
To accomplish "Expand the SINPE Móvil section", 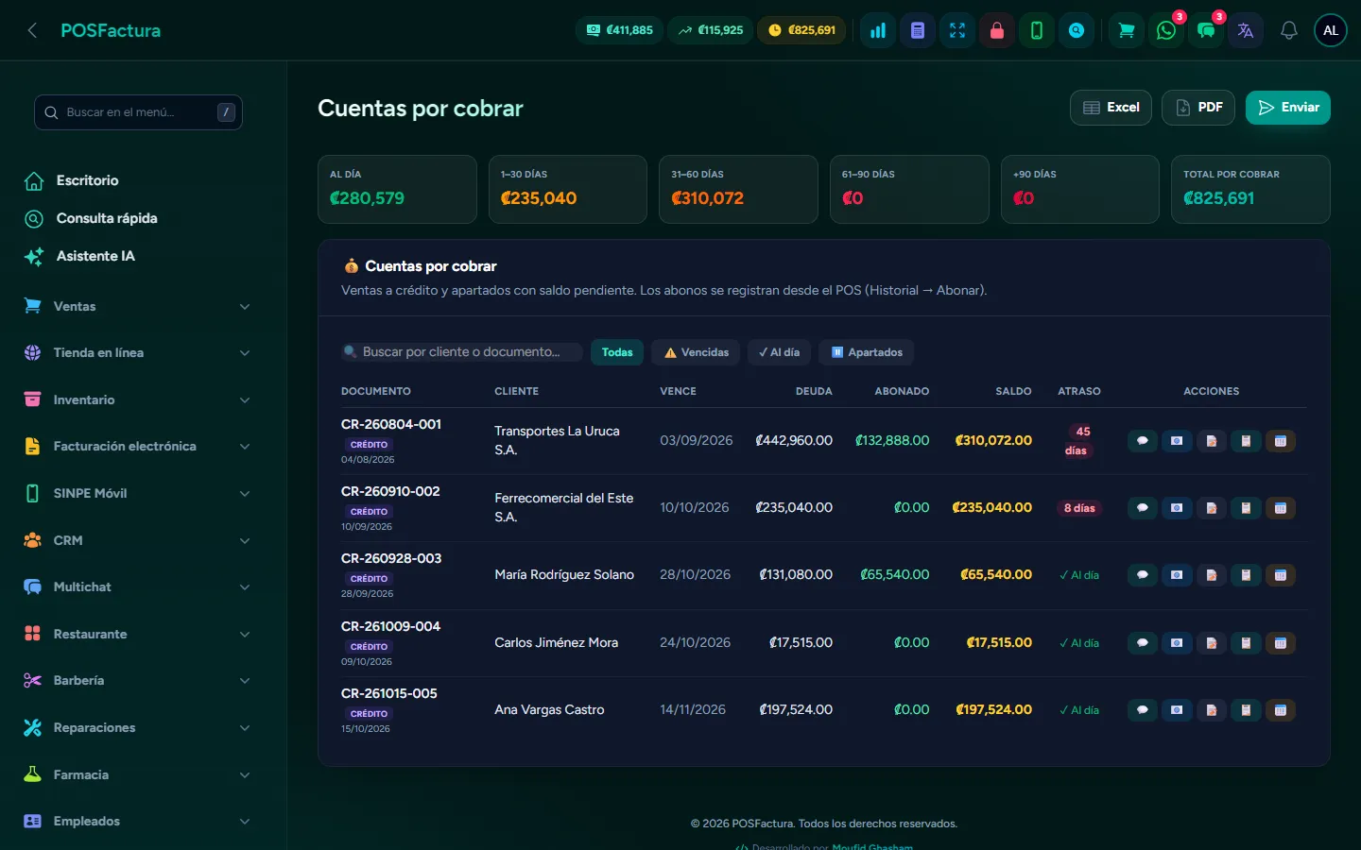I will click(x=138, y=493).
